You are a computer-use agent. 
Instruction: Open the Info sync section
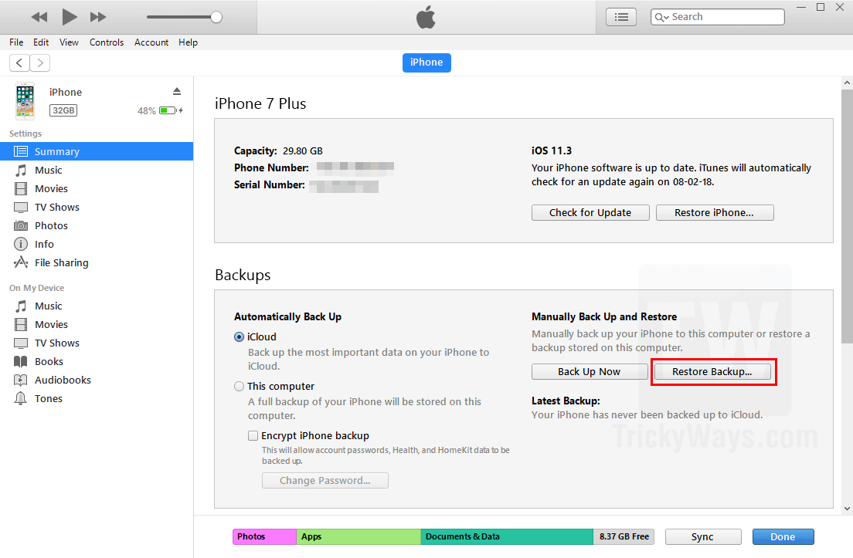pyautogui.click(x=44, y=244)
